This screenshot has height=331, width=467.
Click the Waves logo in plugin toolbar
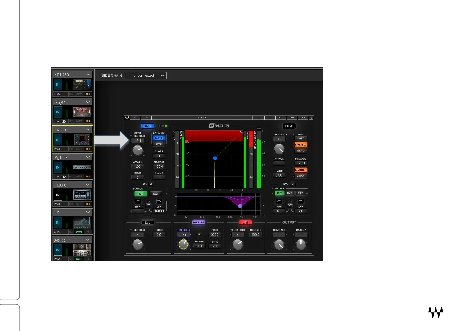[127, 118]
